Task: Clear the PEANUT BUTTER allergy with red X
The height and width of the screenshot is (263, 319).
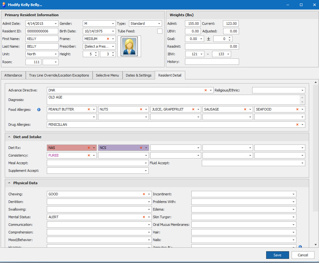Action: click(89, 109)
